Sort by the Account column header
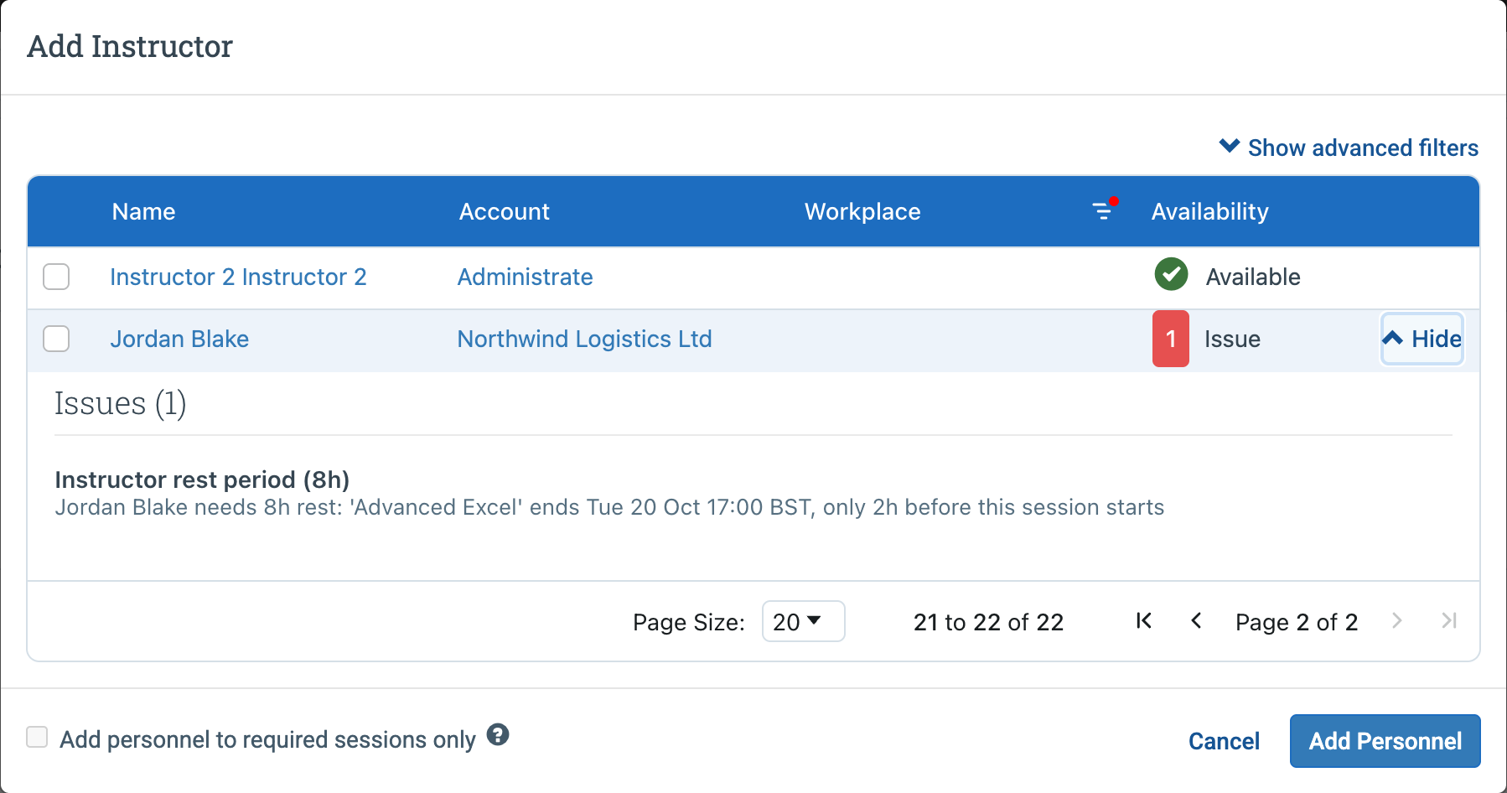The height and width of the screenshot is (793, 1507). coord(504,211)
